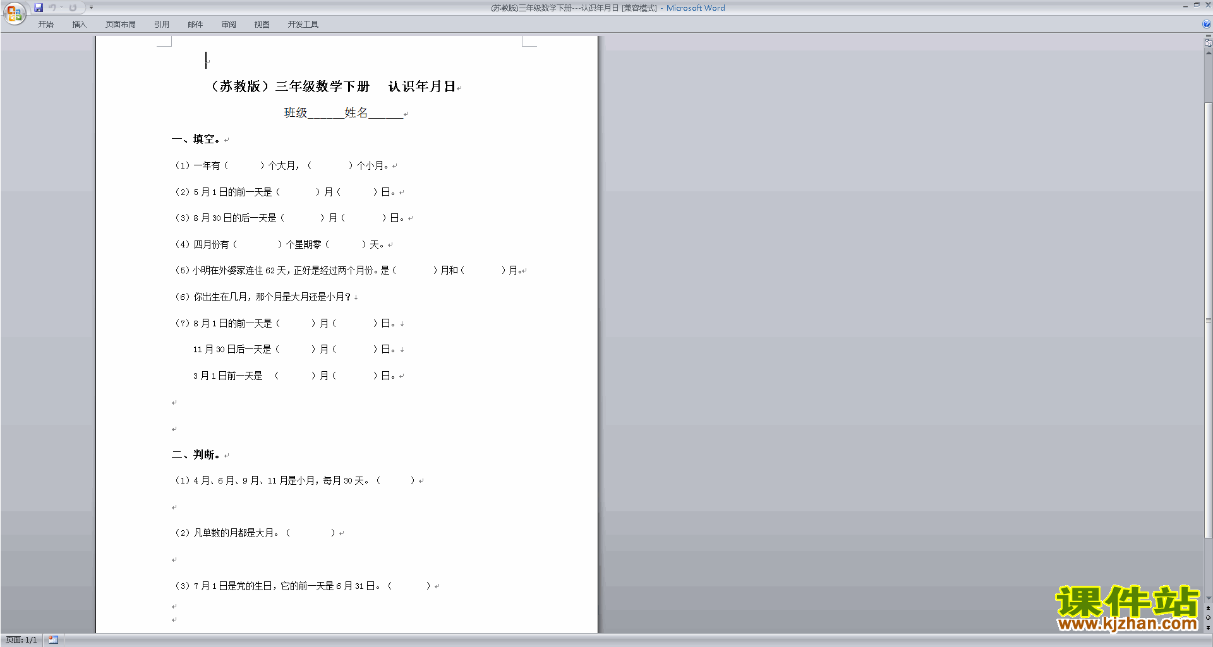Click 判断 (3) 7月1日是党的生日

[303, 586]
